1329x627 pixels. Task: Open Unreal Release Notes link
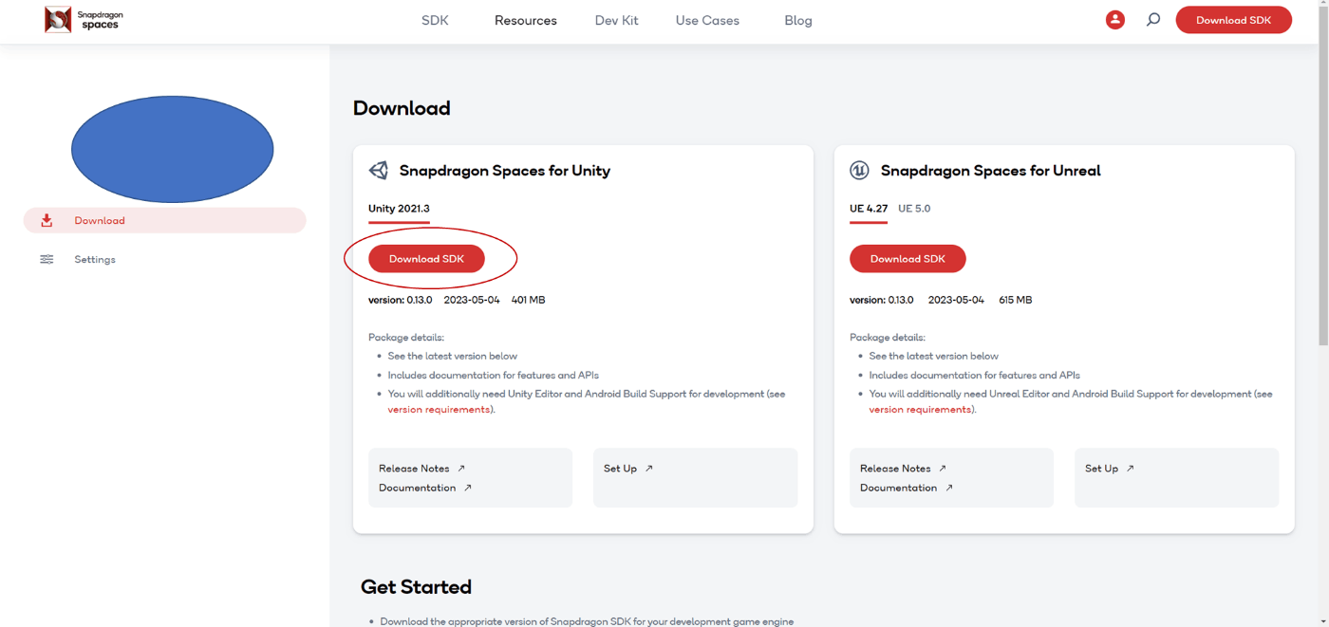[895, 469]
